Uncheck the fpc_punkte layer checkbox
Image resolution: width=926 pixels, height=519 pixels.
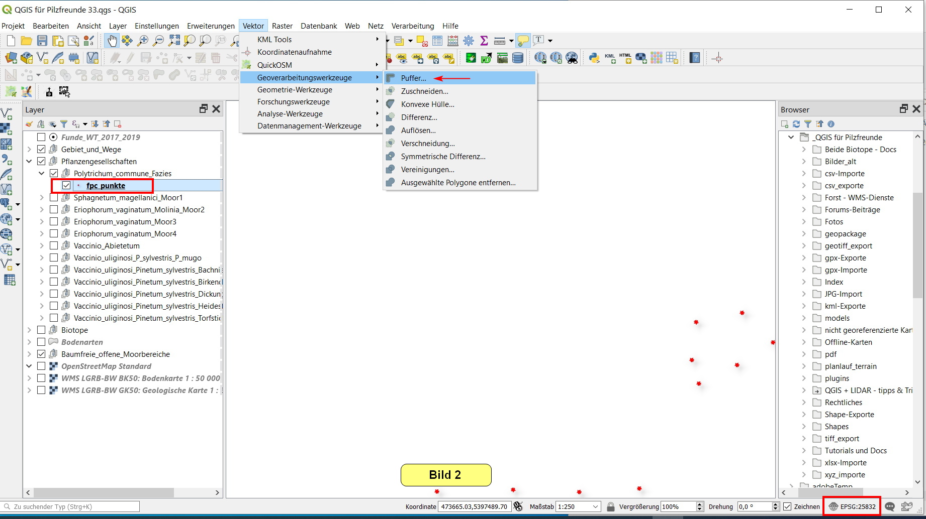[x=66, y=186]
